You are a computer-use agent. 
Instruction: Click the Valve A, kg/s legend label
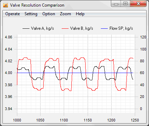[x=42, y=28]
